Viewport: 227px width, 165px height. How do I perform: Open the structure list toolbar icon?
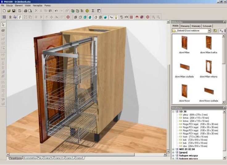82,11
